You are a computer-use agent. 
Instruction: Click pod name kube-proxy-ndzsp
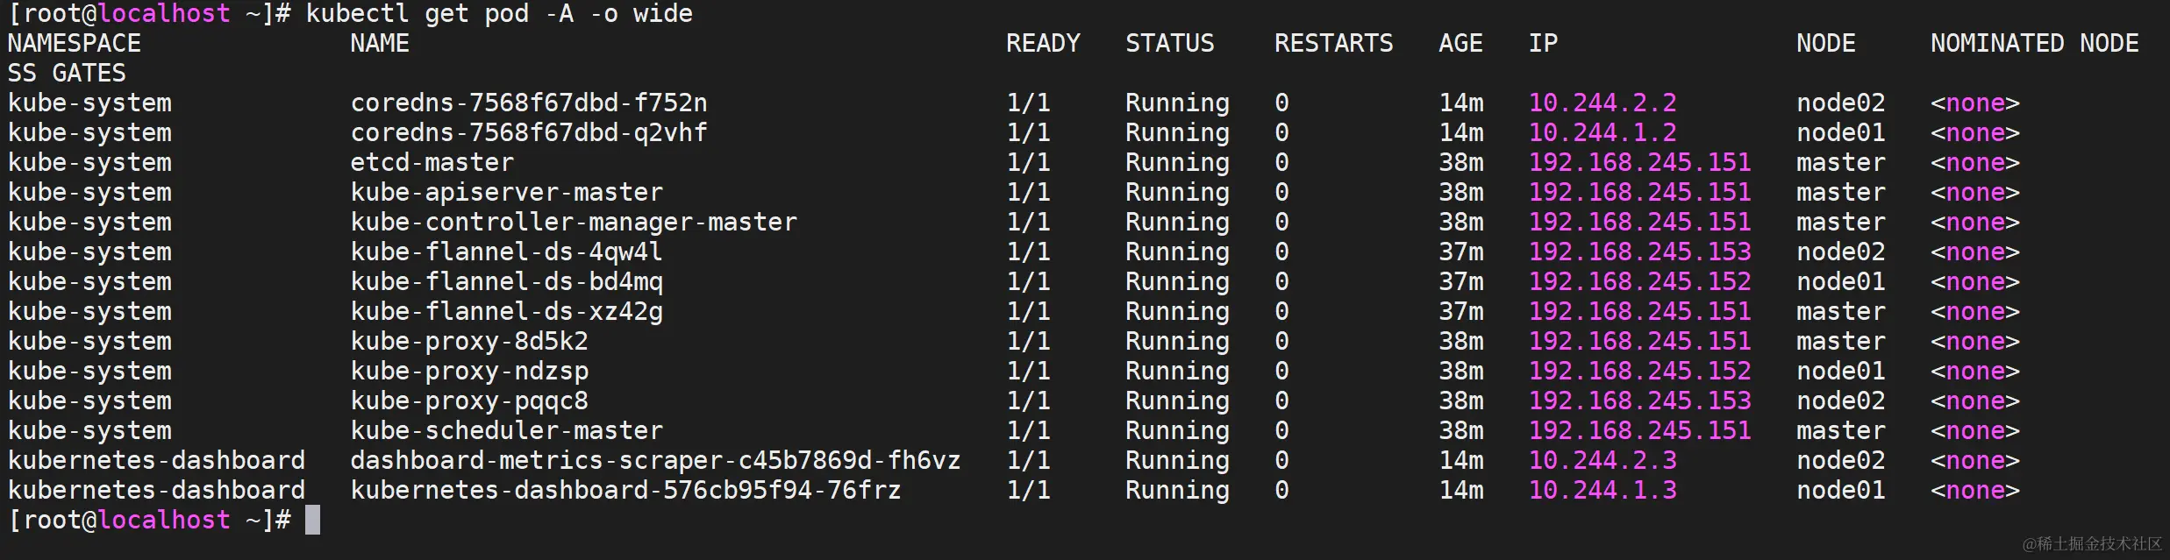(x=469, y=371)
